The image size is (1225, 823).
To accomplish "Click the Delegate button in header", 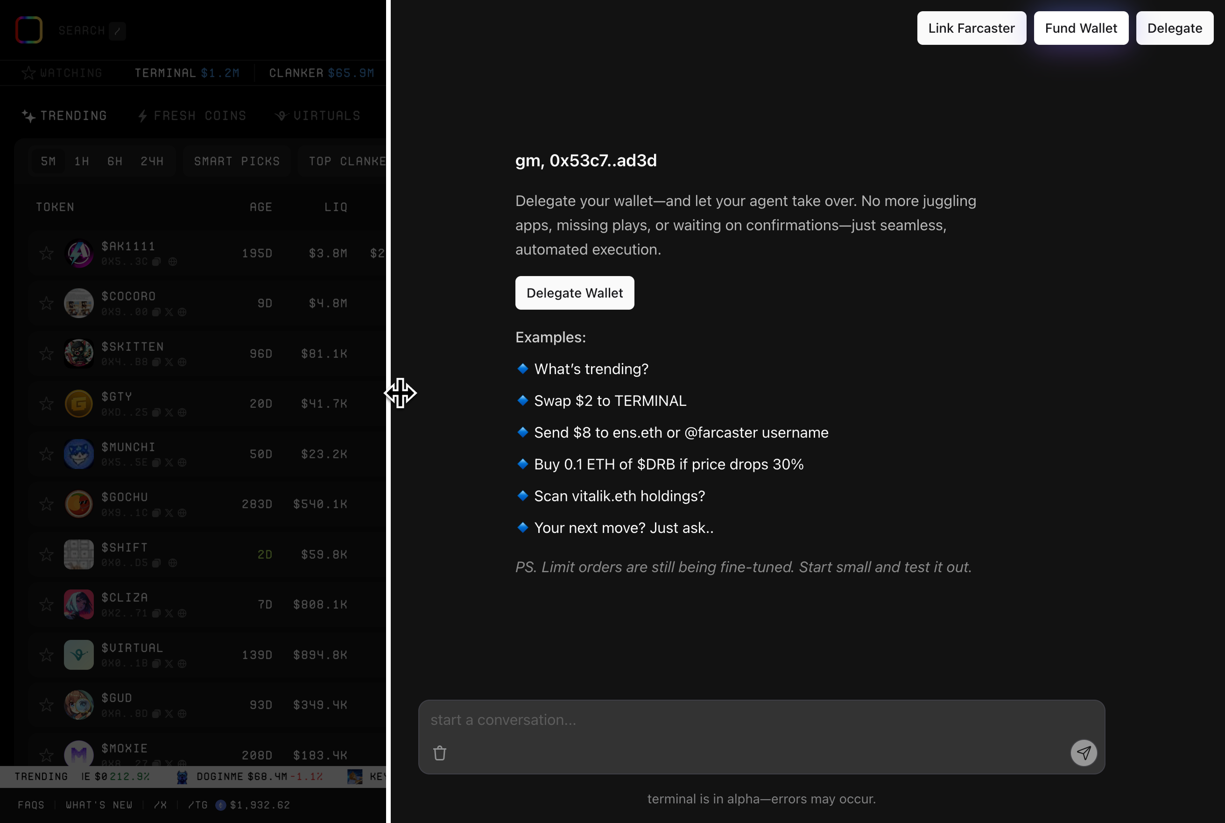I will pos(1174,28).
